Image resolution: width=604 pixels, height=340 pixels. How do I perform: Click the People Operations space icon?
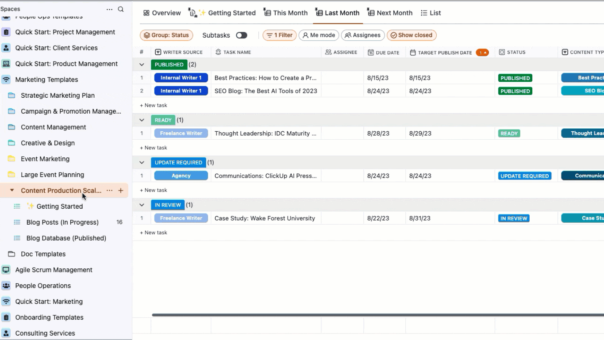[x=6, y=286]
